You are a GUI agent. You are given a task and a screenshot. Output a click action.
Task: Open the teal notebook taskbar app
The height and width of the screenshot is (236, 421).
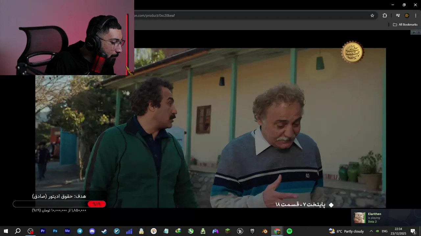coord(166,231)
